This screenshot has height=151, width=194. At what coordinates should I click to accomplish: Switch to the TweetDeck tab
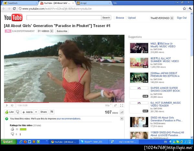20,3
